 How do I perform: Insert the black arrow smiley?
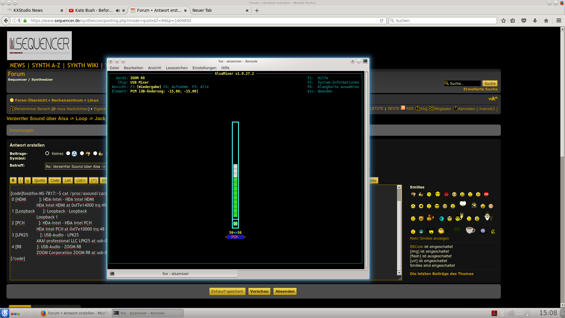(x=421, y=206)
